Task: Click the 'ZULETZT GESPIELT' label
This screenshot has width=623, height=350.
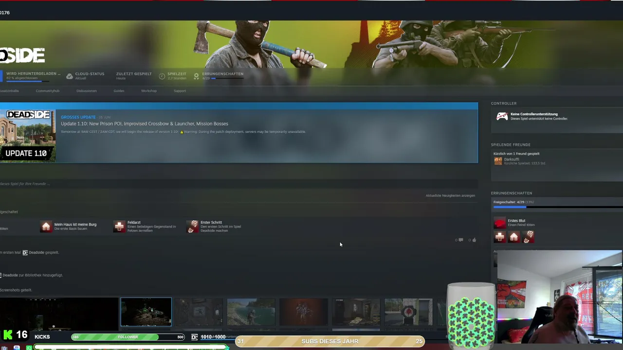Action: click(x=134, y=74)
